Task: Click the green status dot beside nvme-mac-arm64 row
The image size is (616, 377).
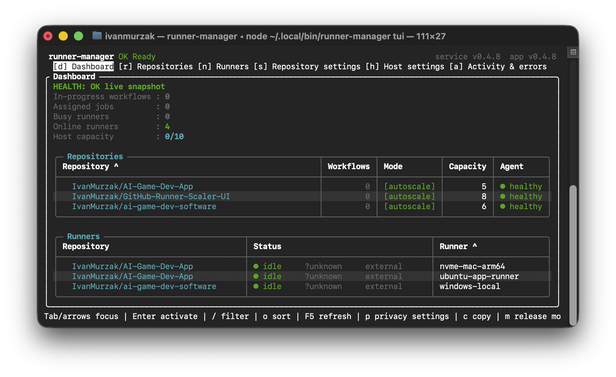Action: coord(256,266)
